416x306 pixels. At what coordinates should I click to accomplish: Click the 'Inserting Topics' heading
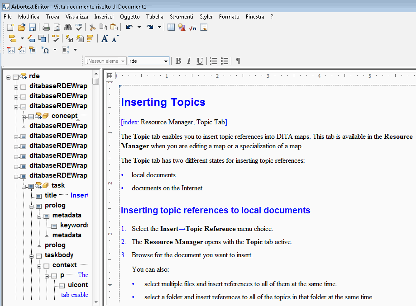[x=163, y=102]
